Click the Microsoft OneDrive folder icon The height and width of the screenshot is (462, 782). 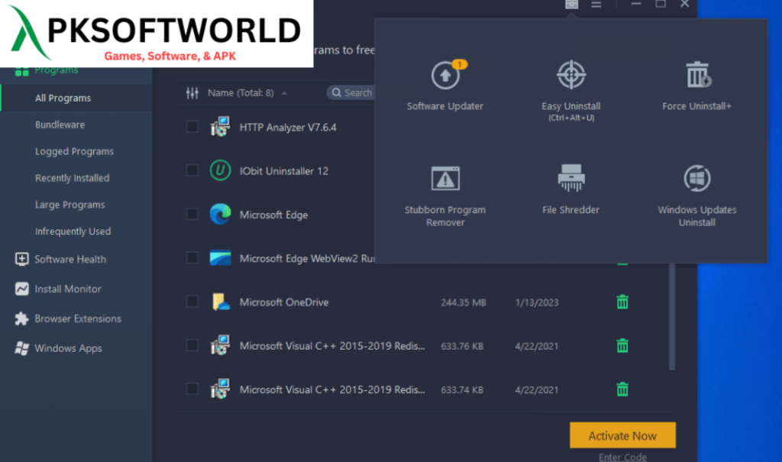pyautogui.click(x=220, y=302)
